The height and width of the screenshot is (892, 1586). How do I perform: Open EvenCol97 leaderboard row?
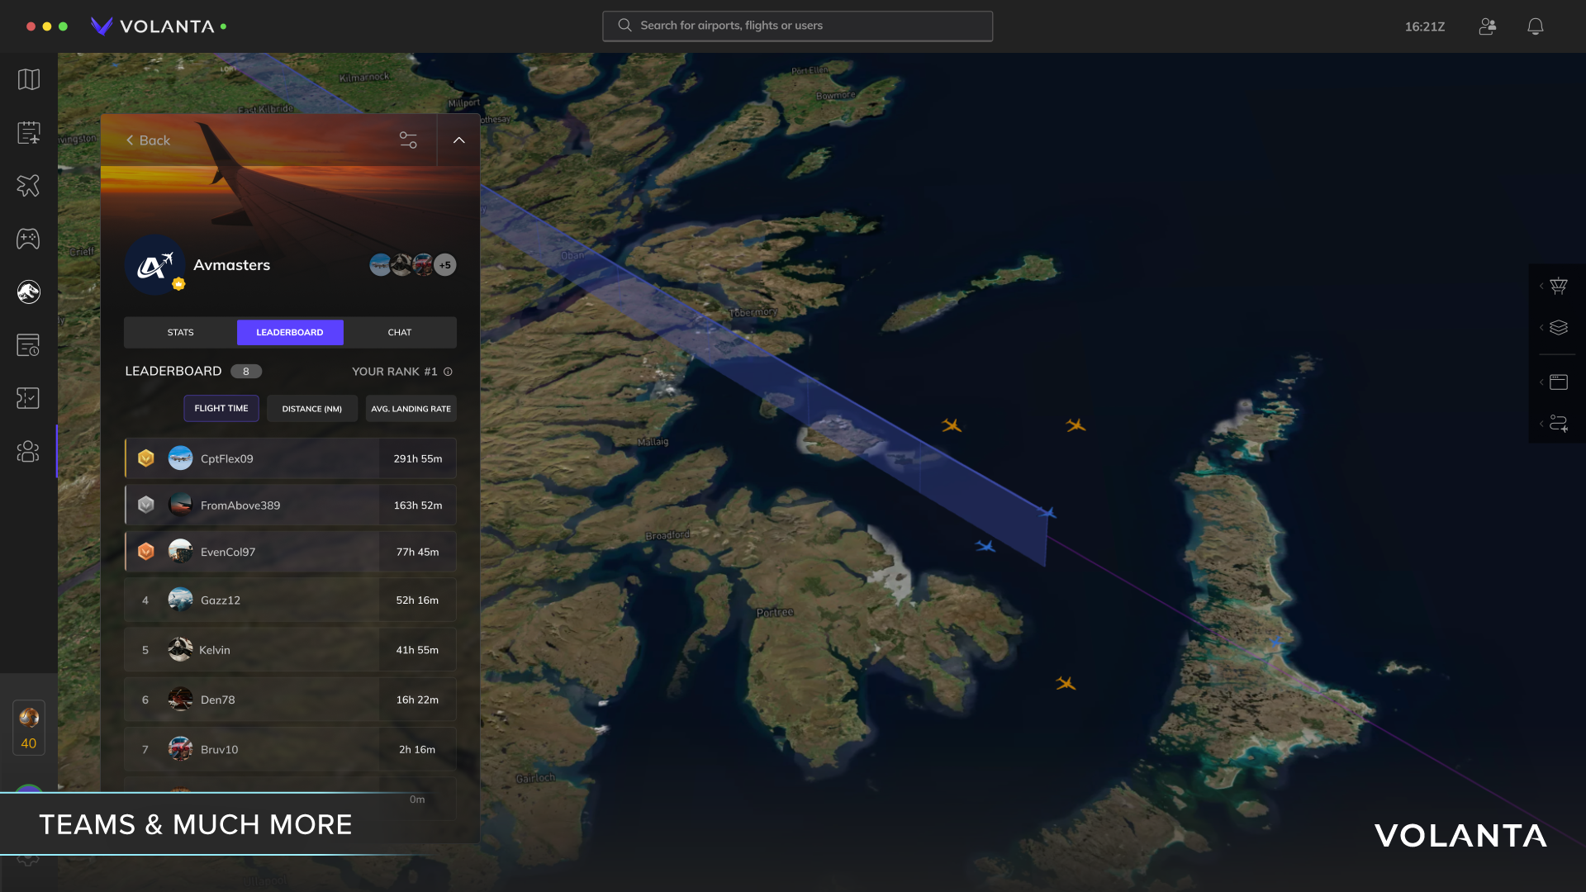click(x=290, y=552)
